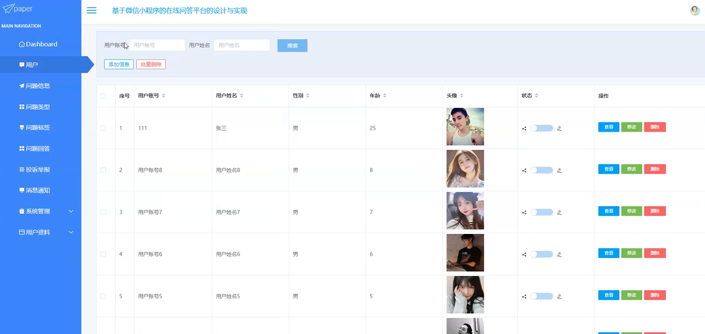Sort by 头像 column arrows
Viewport: 705px width, 334px height.
(x=462, y=96)
